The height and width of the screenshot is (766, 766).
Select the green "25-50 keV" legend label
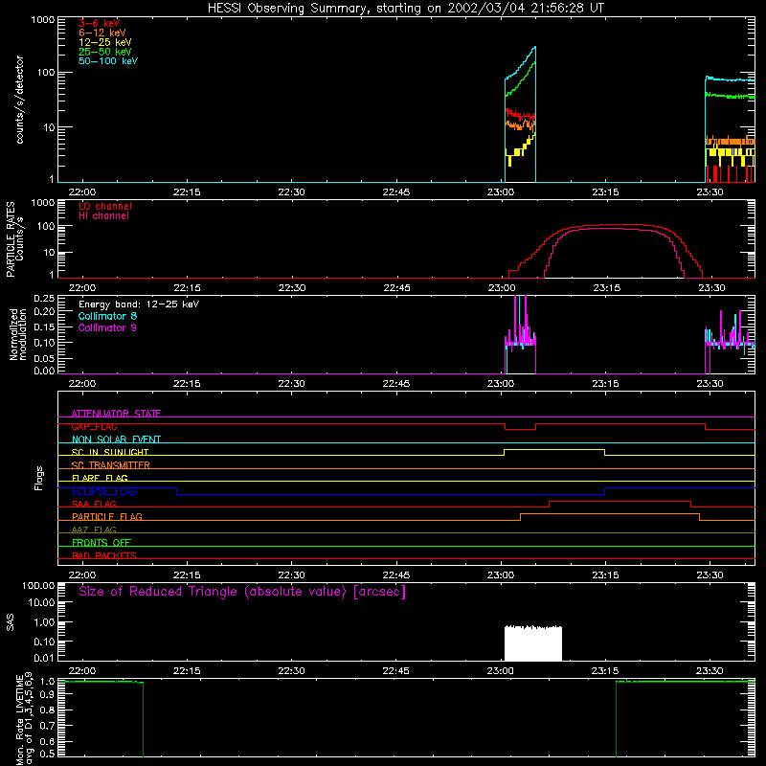105,52
